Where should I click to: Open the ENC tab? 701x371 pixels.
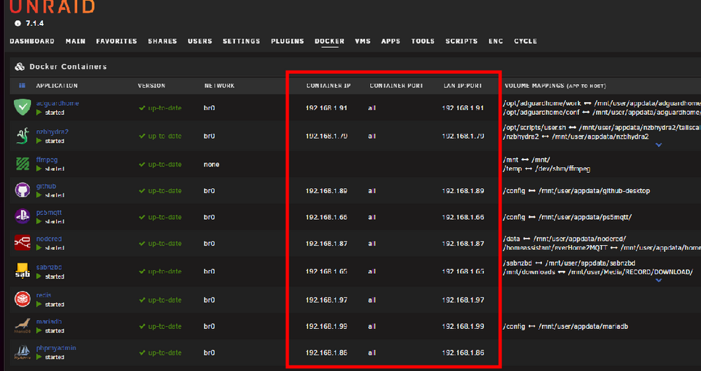point(496,41)
